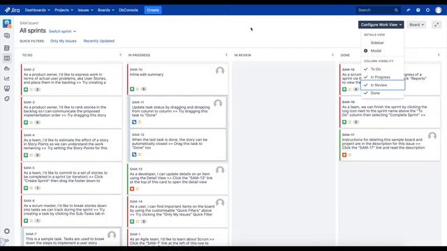Image resolution: width=447 pixels, height=251 pixels.
Task: Click the story points badge on SAM-3
Action: coord(37,123)
